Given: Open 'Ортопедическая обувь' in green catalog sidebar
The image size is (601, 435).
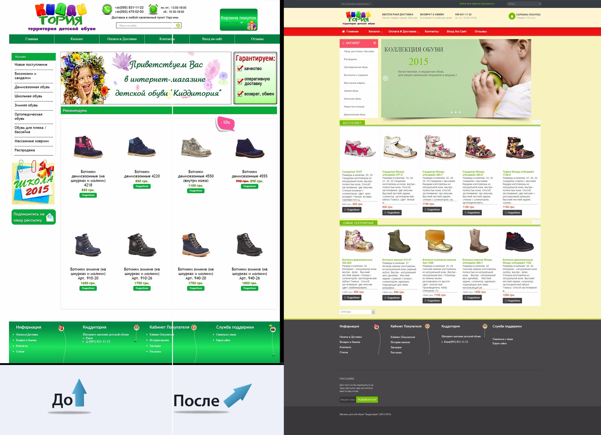Looking at the screenshot, I should [28, 116].
